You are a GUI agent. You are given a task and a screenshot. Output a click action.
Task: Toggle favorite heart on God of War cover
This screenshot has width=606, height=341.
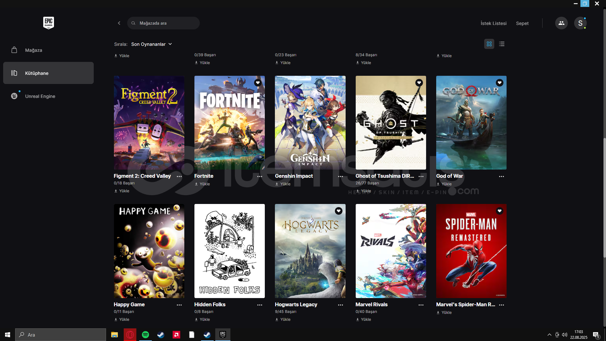click(x=500, y=83)
